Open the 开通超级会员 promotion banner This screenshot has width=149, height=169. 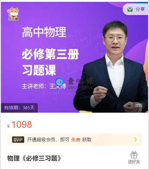pos(75,139)
